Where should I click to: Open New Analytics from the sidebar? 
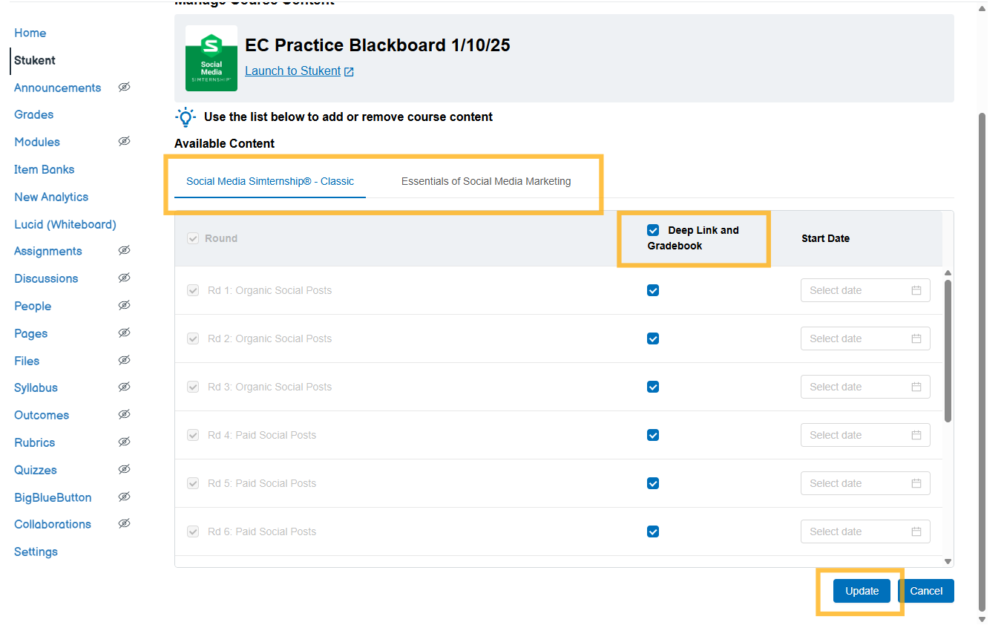coord(51,197)
